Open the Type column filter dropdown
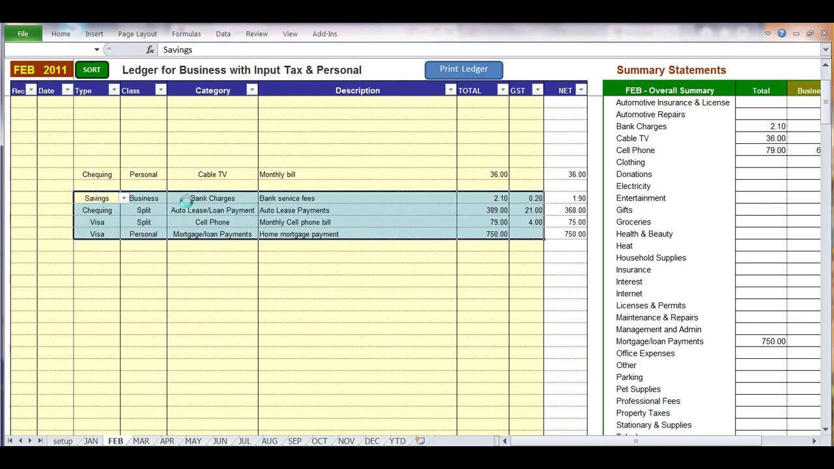 click(x=114, y=90)
